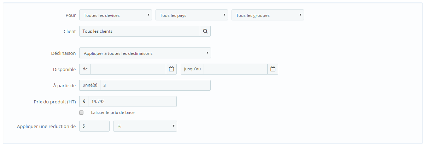426x147 pixels.
Task: Click the 'de' prefix label
Action: tap(85, 69)
